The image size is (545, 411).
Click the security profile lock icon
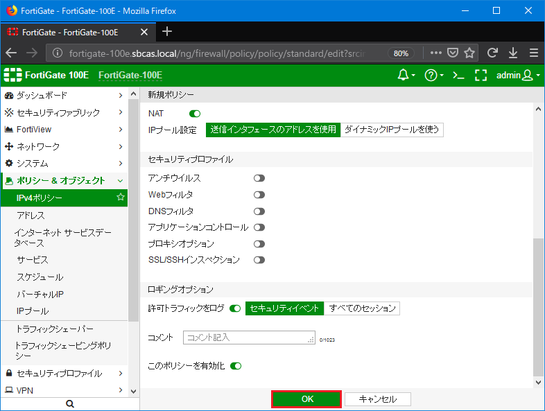point(9,373)
